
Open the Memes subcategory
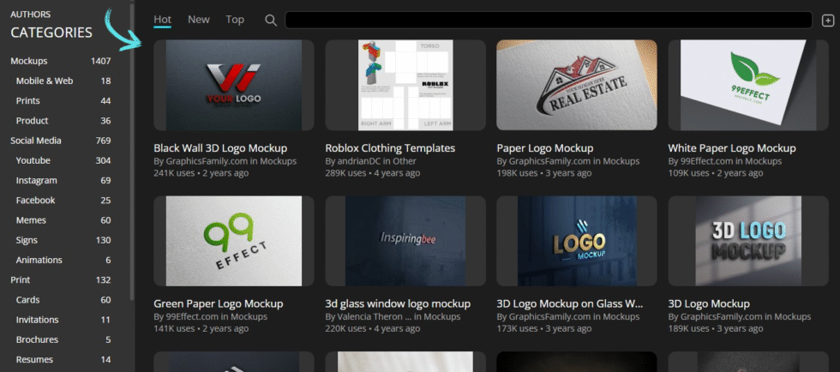click(33, 220)
